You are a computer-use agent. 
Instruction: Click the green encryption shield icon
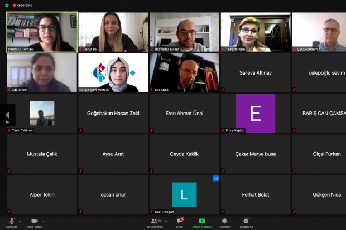[7, 5]
